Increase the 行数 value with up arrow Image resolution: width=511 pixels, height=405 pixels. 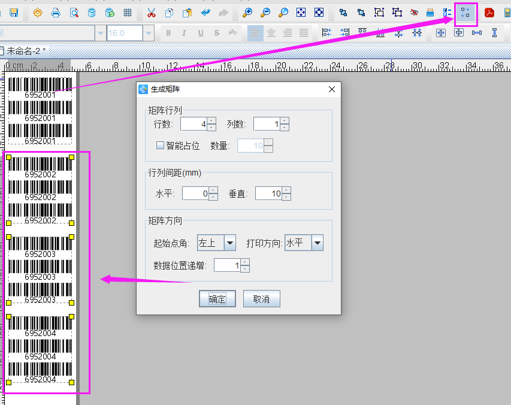click(x=211, y=121)
